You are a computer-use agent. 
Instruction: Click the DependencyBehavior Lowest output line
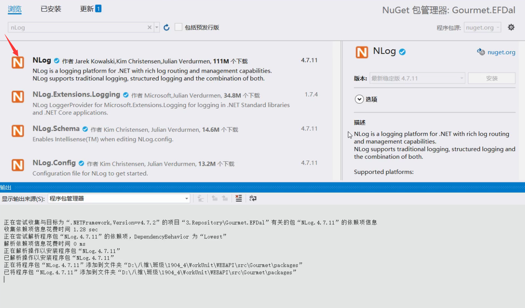[115, 236]
